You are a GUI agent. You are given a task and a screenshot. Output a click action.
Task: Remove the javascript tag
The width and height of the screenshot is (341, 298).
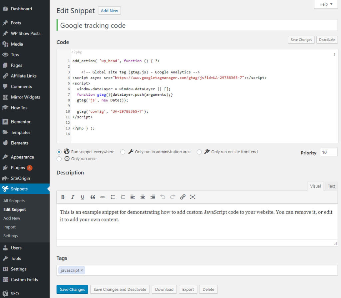click(82, 270)
